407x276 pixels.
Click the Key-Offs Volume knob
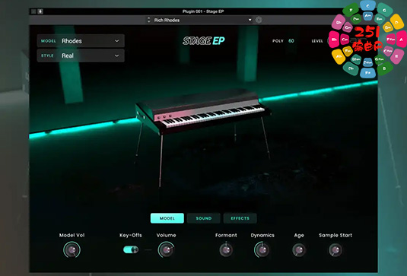coord(167,250)
